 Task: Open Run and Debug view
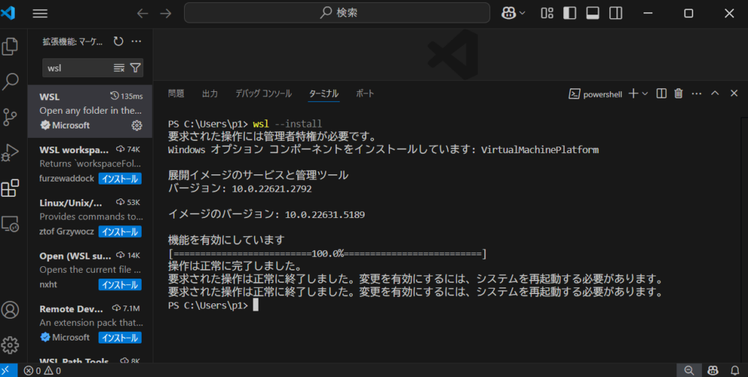click(x=10, y=152)
